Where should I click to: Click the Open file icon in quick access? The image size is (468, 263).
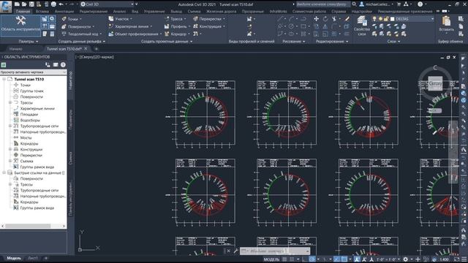[24, 4]
